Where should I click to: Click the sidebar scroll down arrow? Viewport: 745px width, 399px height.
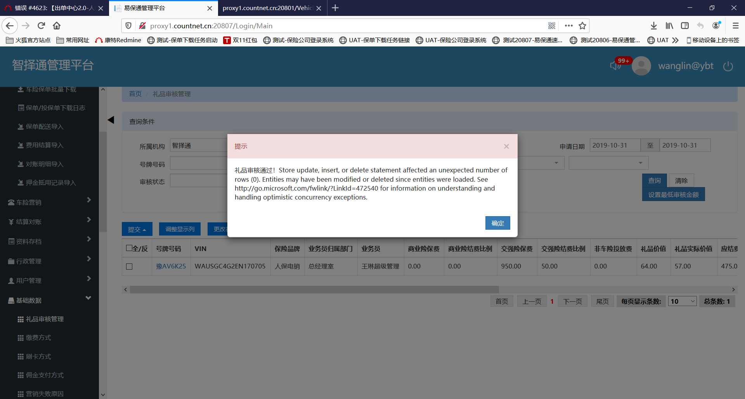(x=103, y=395)
